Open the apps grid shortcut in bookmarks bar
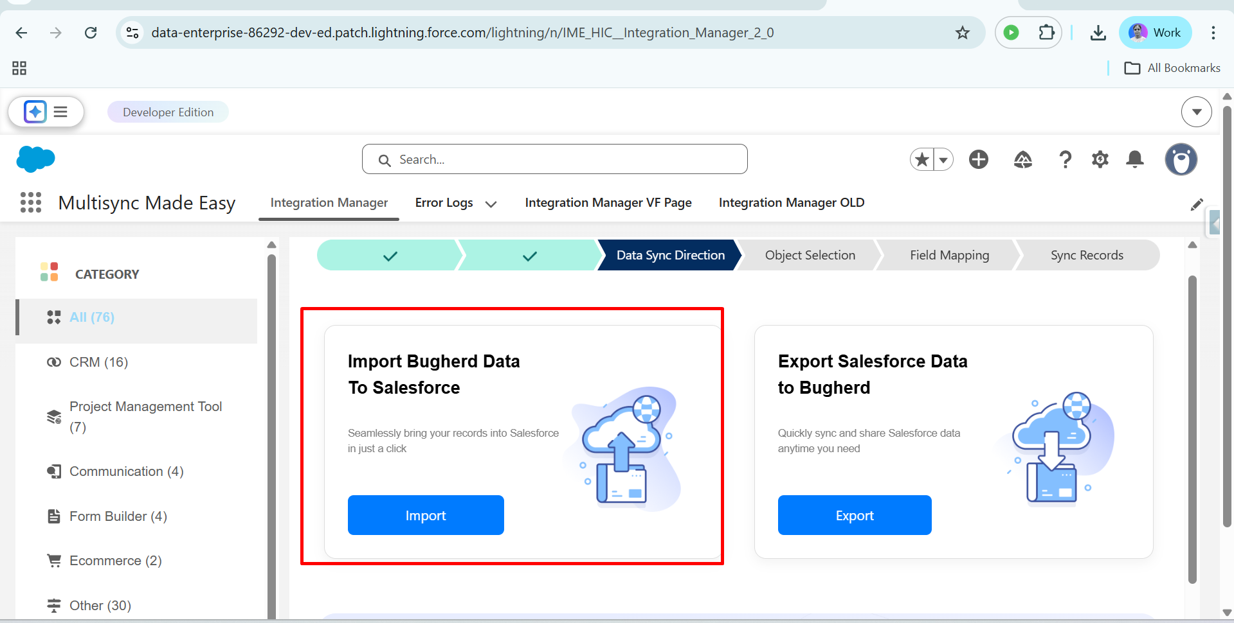This screenshot has width=1234, height=623. click(19, 68)
